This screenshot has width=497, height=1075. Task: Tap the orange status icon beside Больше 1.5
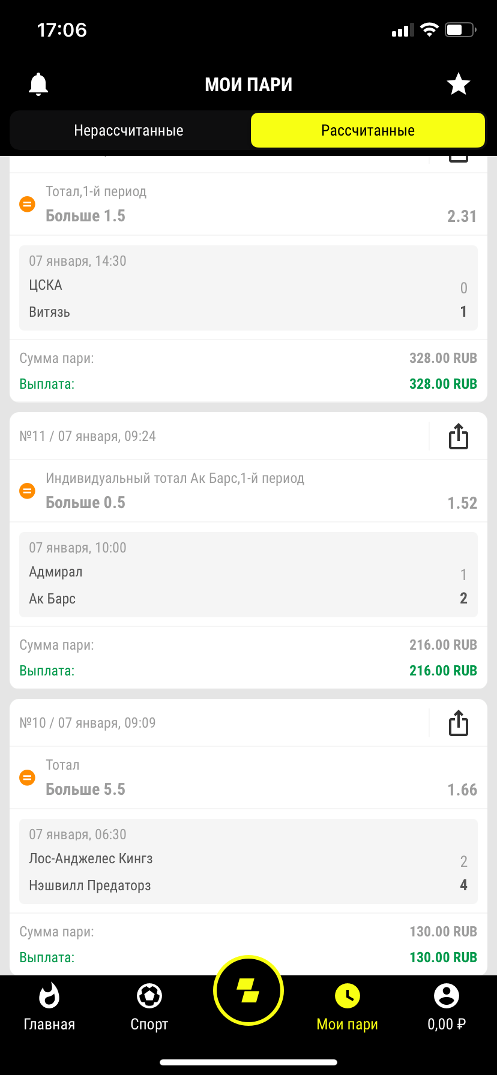tap(28, 205)
